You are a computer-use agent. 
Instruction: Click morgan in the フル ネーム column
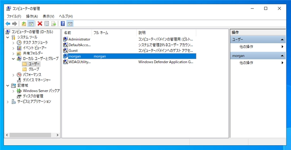[x=100, y=56]
